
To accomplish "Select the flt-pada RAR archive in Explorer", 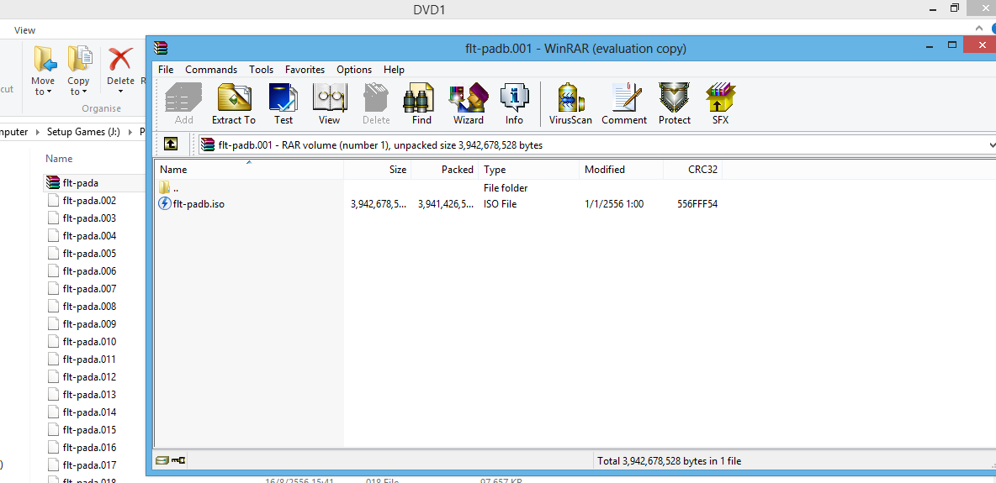I will click(81, 183).
